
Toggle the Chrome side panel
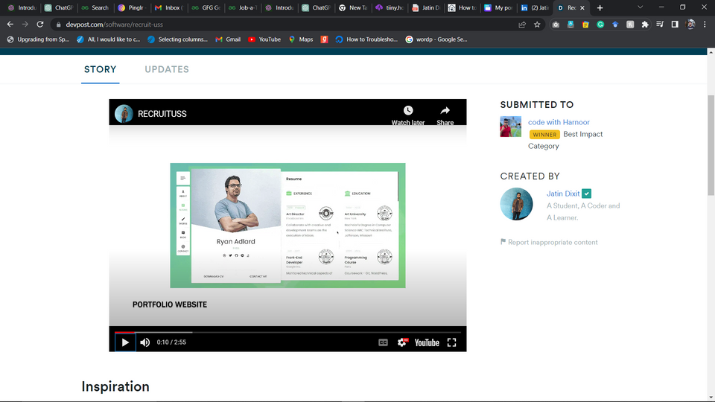(675, 24)
